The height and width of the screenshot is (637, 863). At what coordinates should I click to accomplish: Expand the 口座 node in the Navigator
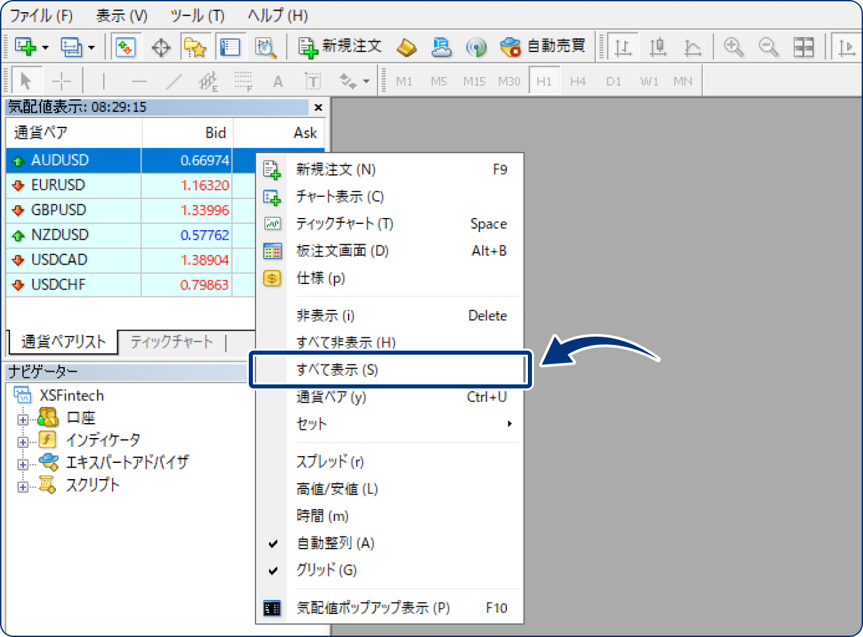[x=24, y=418]
